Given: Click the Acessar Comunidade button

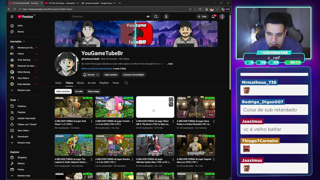Looking at the screenshot, I should click(x=133, y=75).
